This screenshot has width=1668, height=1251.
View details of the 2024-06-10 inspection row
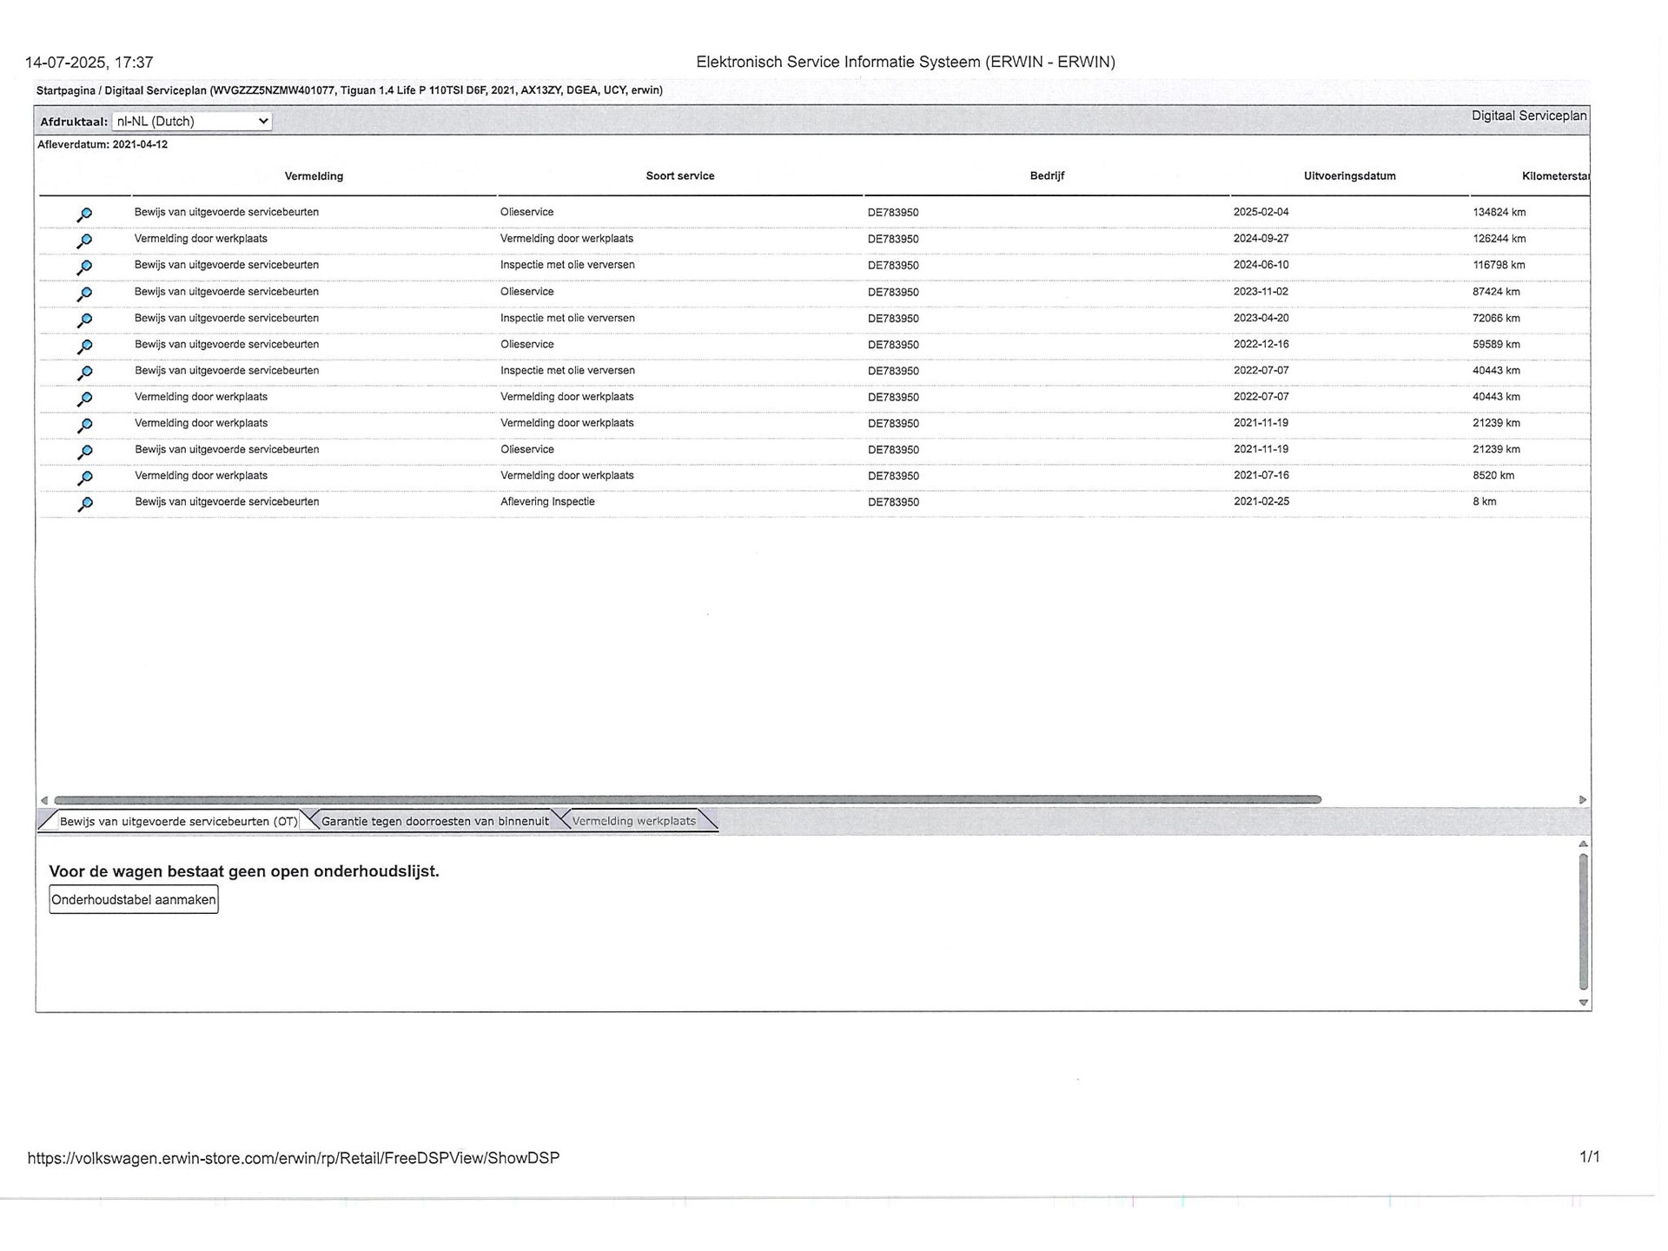point(84,268)
